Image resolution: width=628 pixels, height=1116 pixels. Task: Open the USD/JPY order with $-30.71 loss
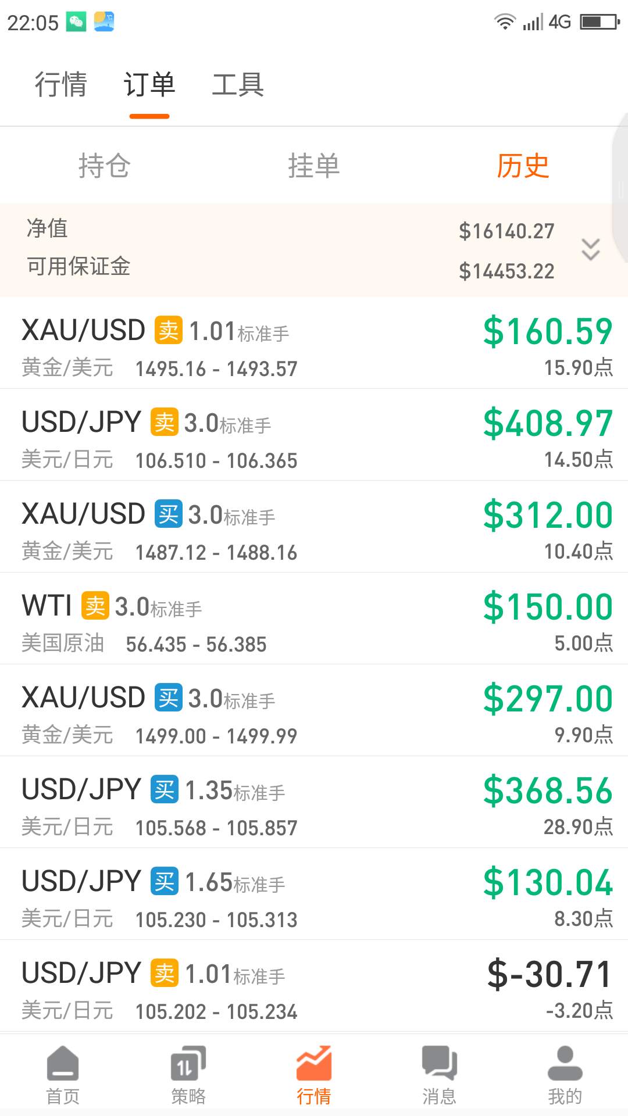pyautogui.click(x=314, y=986)
